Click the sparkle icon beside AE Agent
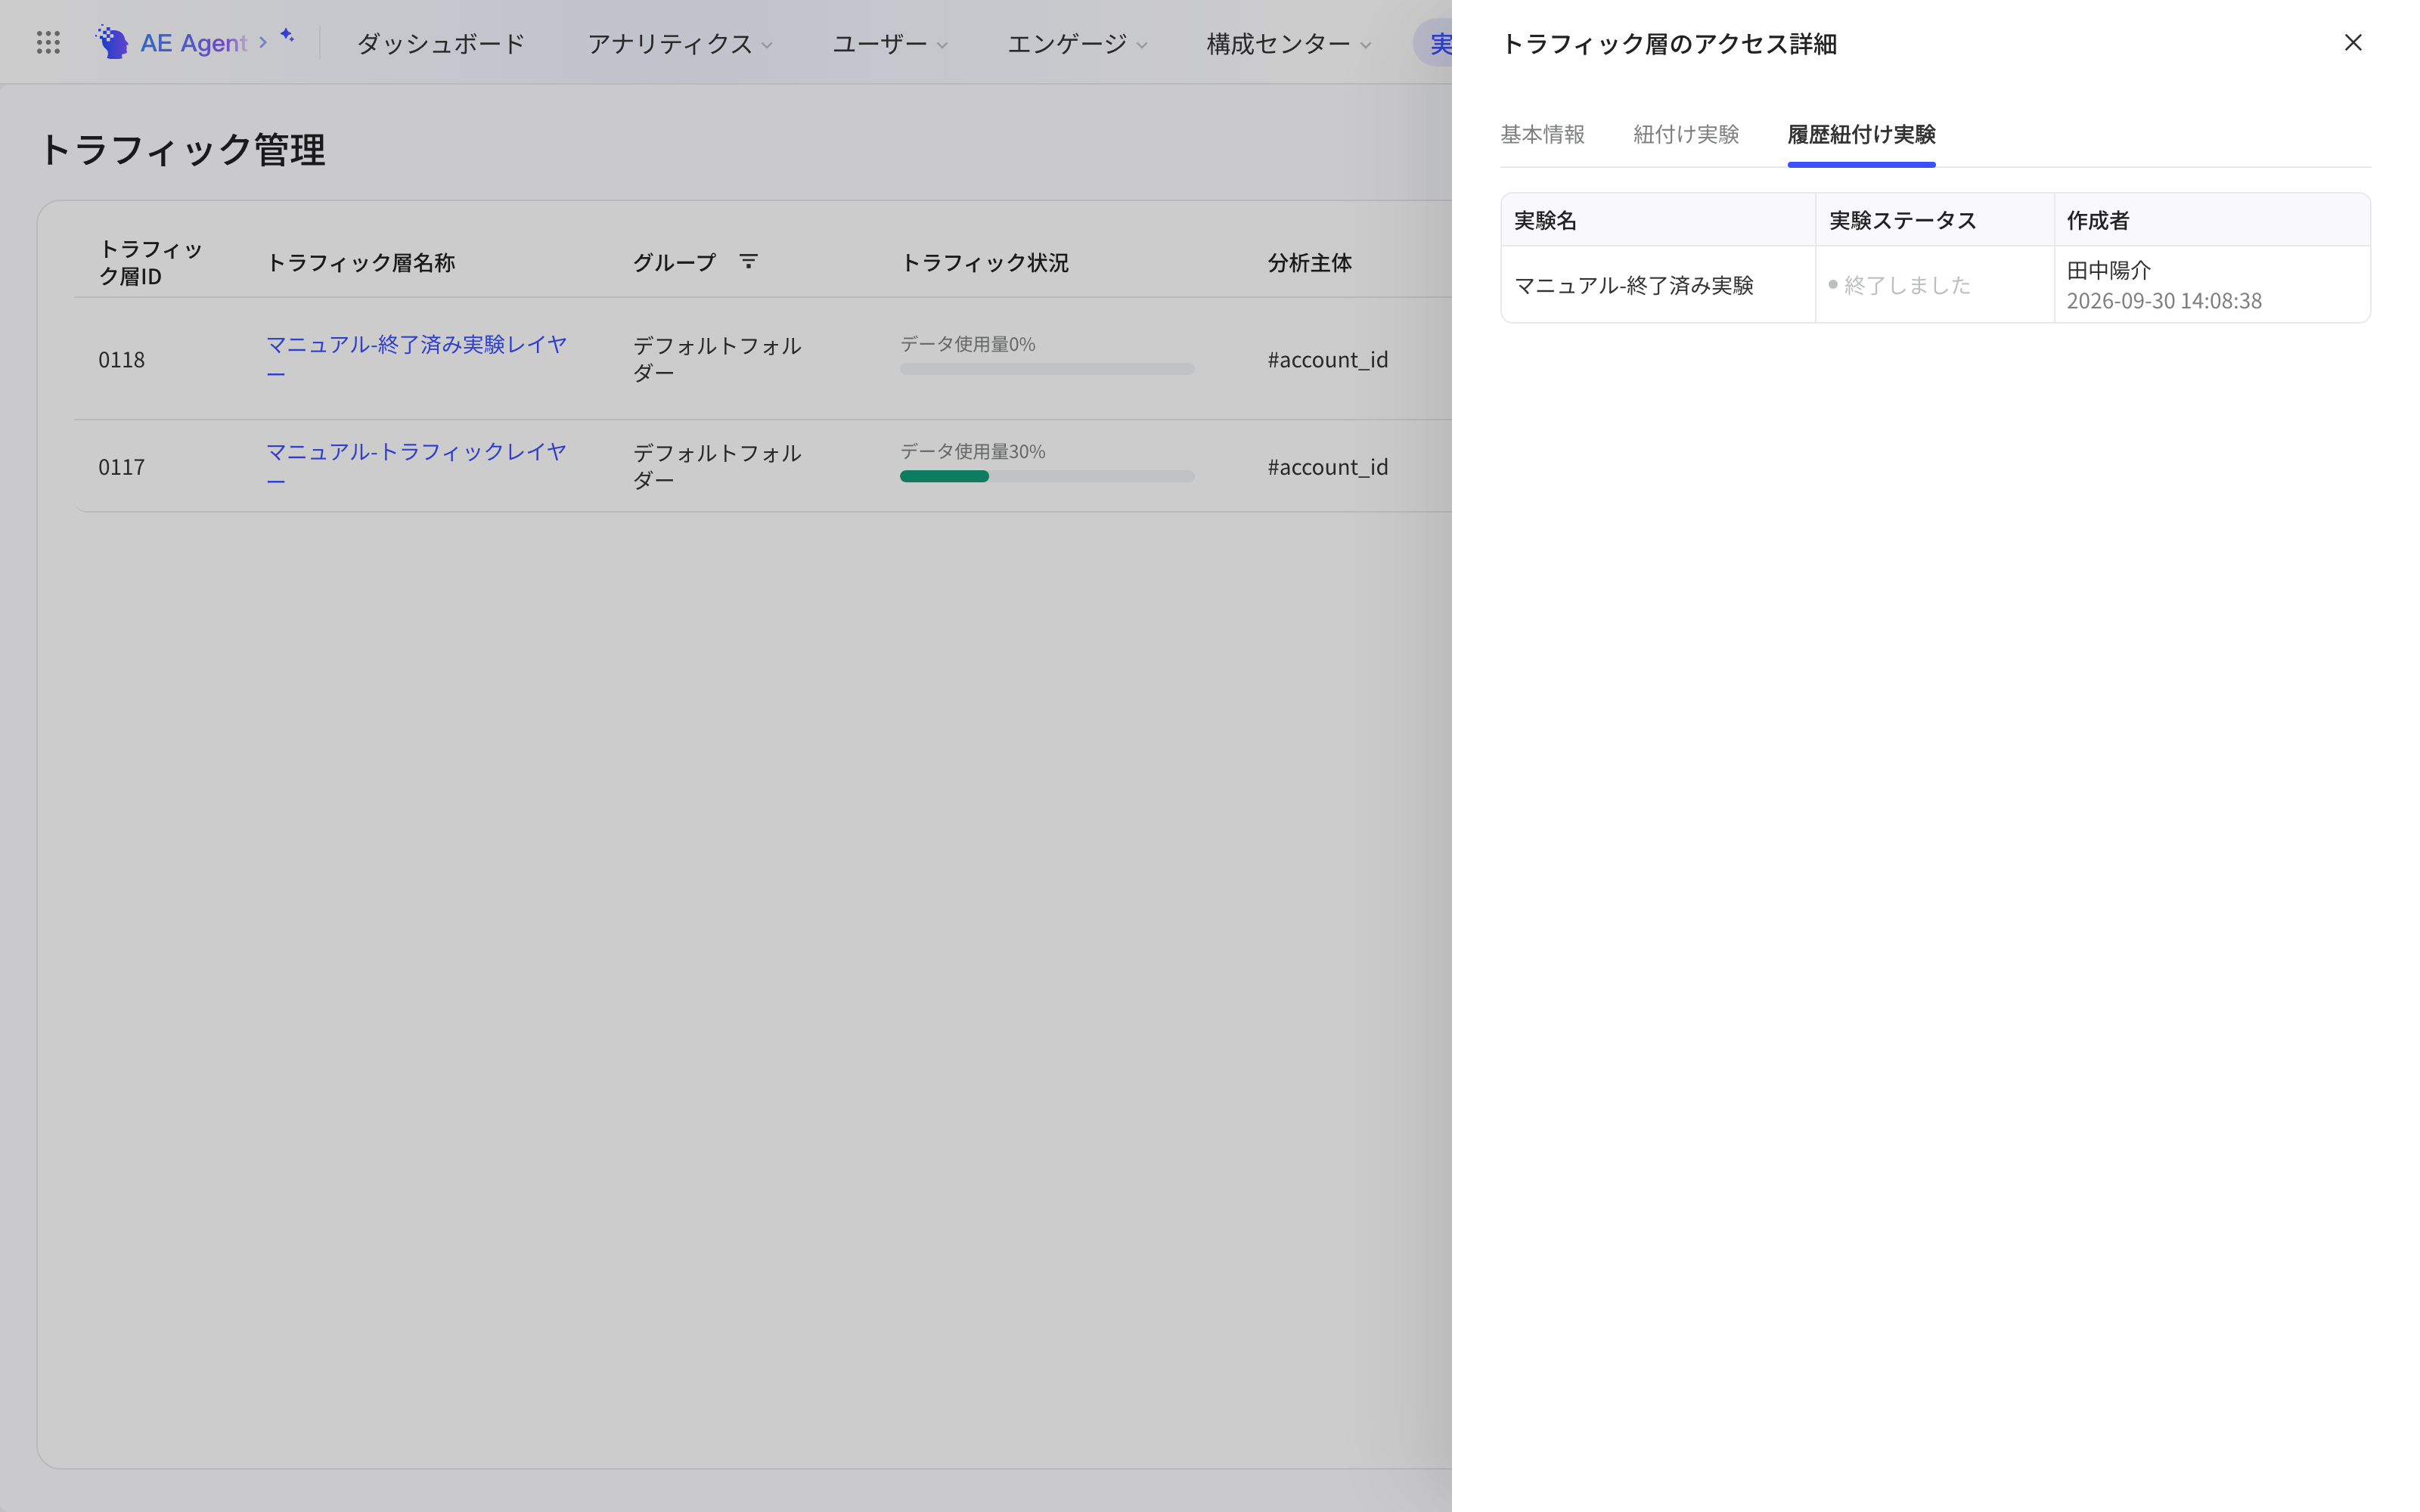The height and width of the screenshot is (1512, 2420). point(287,36)
